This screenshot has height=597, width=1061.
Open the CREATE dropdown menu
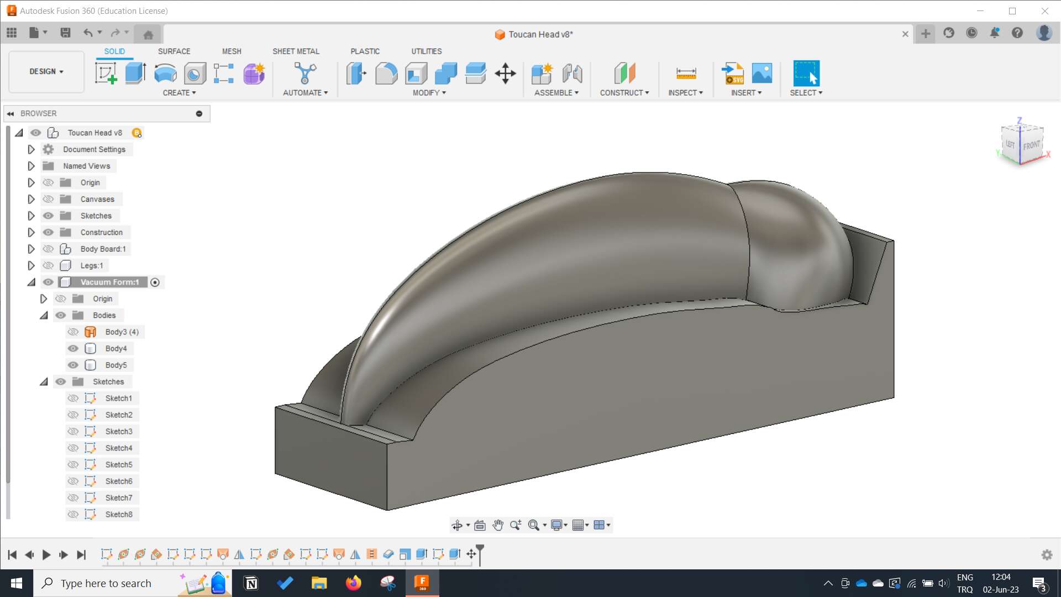(179, 93)
